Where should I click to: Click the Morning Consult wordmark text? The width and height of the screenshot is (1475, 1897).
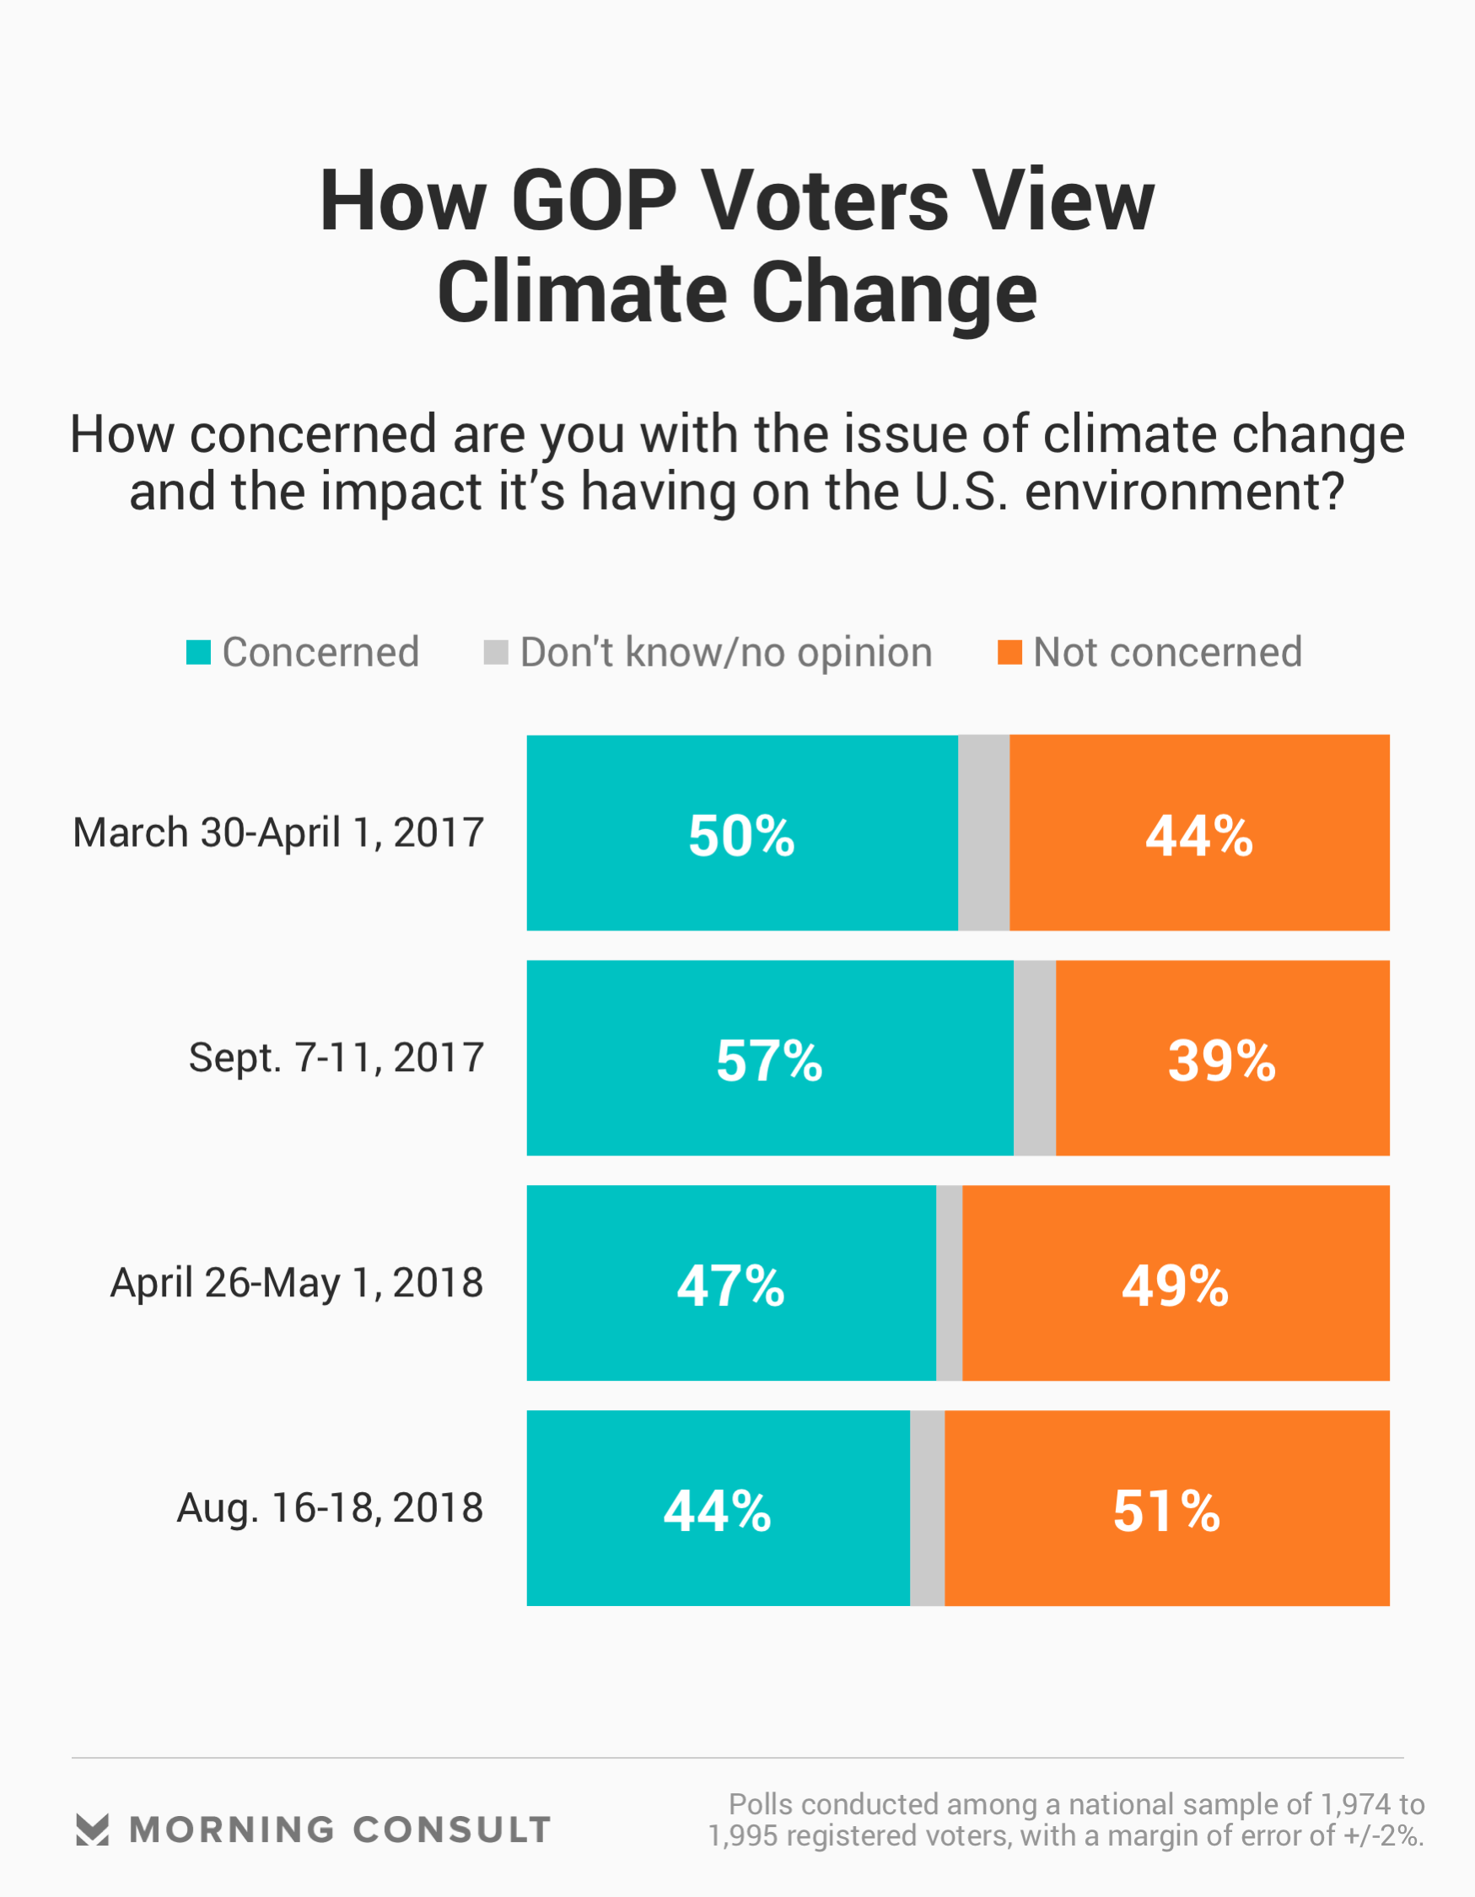pos(340,1830)
